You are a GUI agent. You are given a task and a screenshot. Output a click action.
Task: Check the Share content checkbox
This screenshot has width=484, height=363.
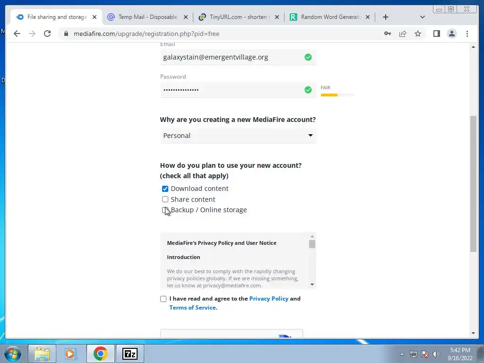[165, 199]
